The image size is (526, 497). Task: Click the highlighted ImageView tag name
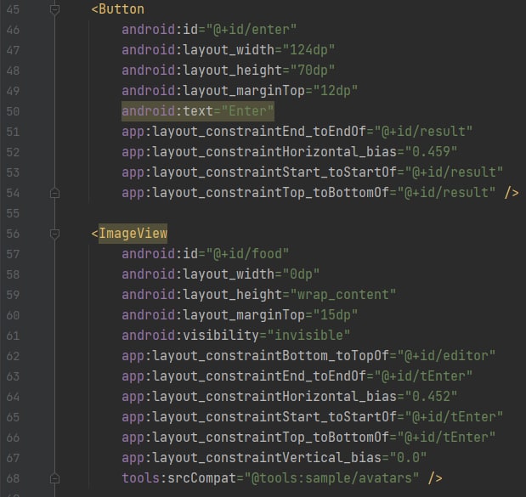(x=133, y=234)
